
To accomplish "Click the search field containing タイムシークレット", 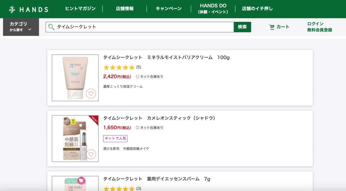I will [139, 27].
